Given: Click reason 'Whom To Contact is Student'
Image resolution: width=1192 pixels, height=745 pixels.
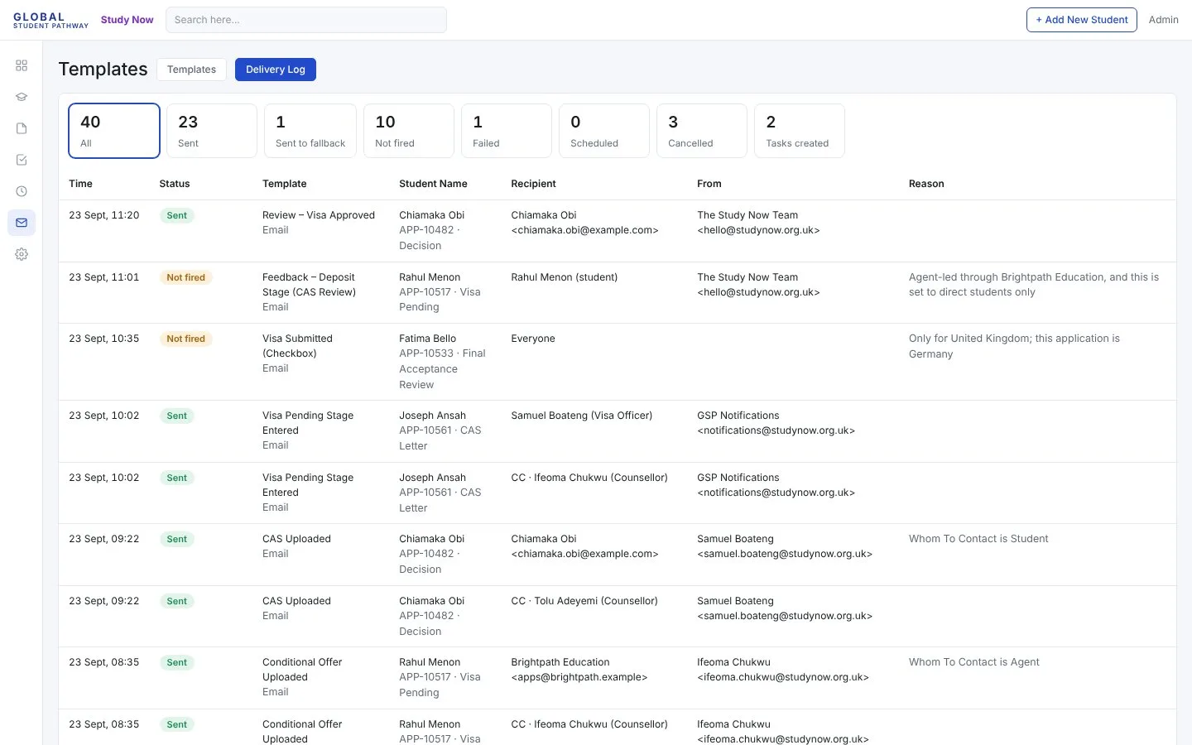Looking at the screenshot, I should [978, 539].
